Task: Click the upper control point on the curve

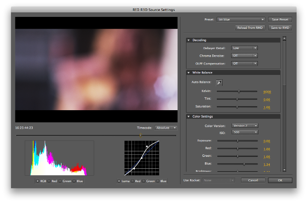Action: click(x=147, y=146)
